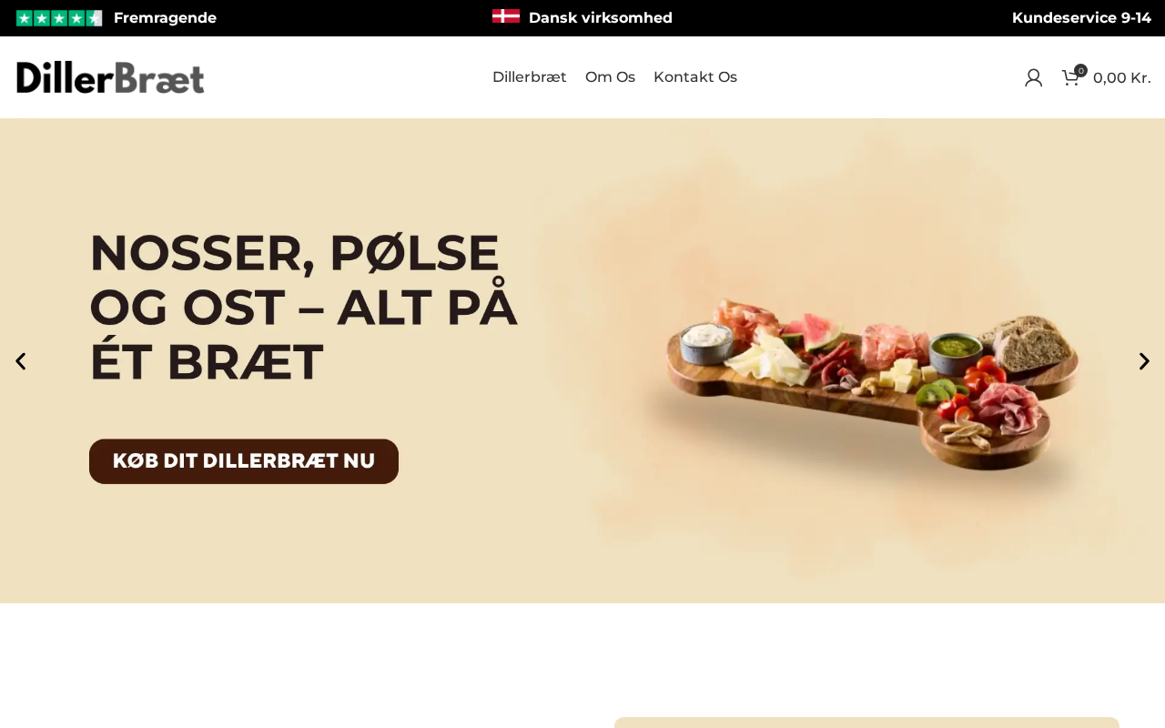
Task: Click the Fremragende rating text
Action: pyautogui.click(x=165, y=18)
